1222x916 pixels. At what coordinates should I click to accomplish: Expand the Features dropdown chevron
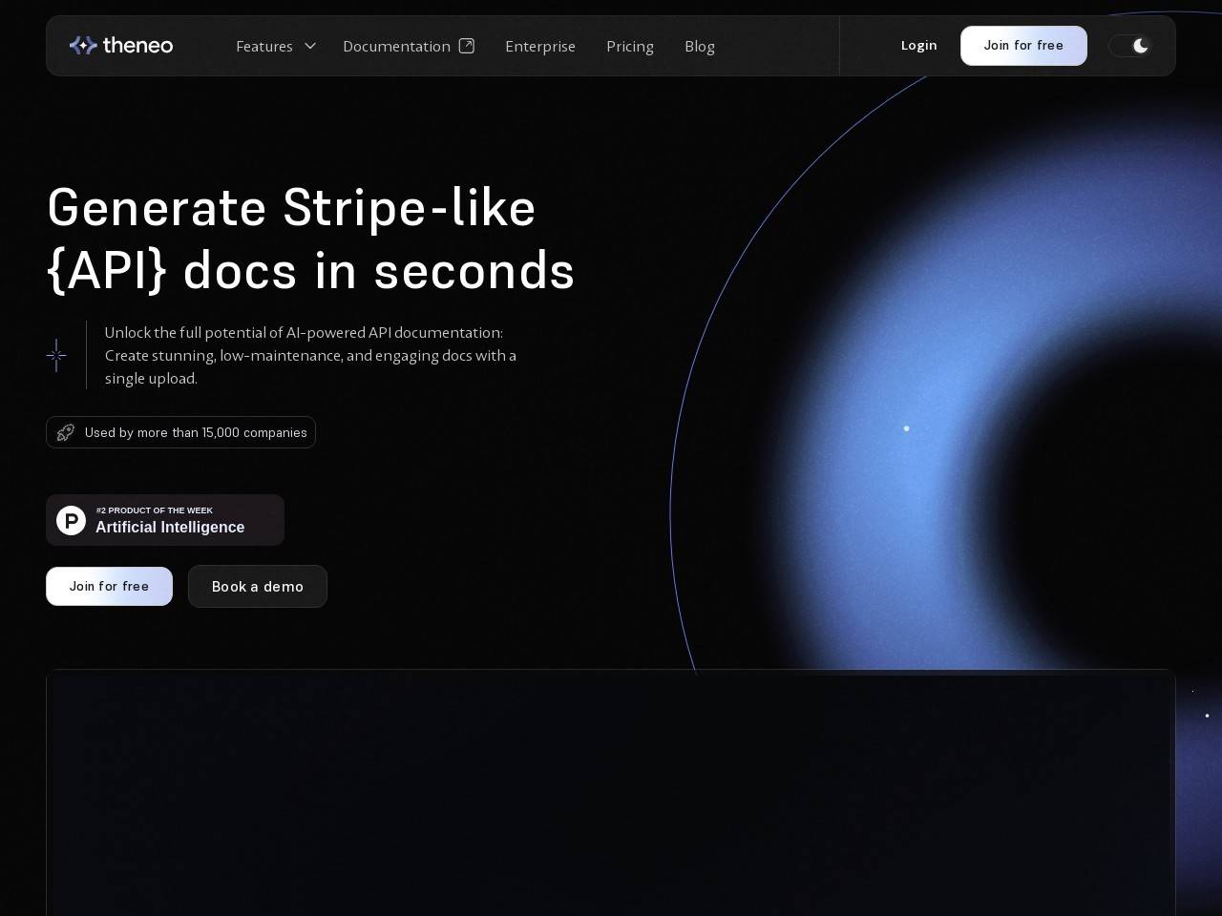(x=309, y=46)
